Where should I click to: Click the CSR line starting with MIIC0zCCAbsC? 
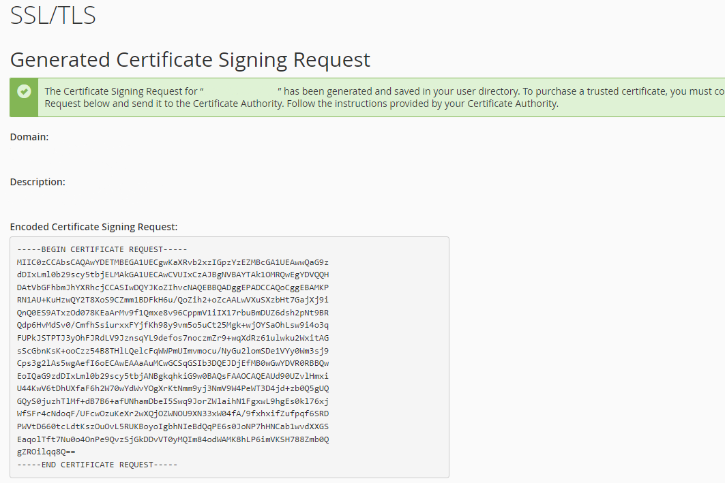173,262
